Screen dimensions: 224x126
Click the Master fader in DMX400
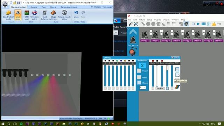click(x=153, y=76)
